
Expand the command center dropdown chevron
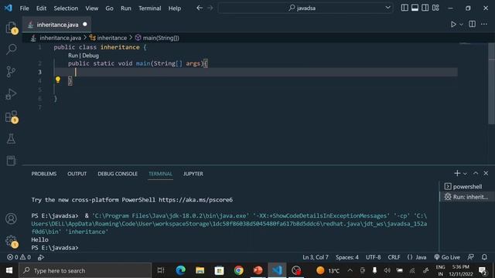tap(387, 8)
